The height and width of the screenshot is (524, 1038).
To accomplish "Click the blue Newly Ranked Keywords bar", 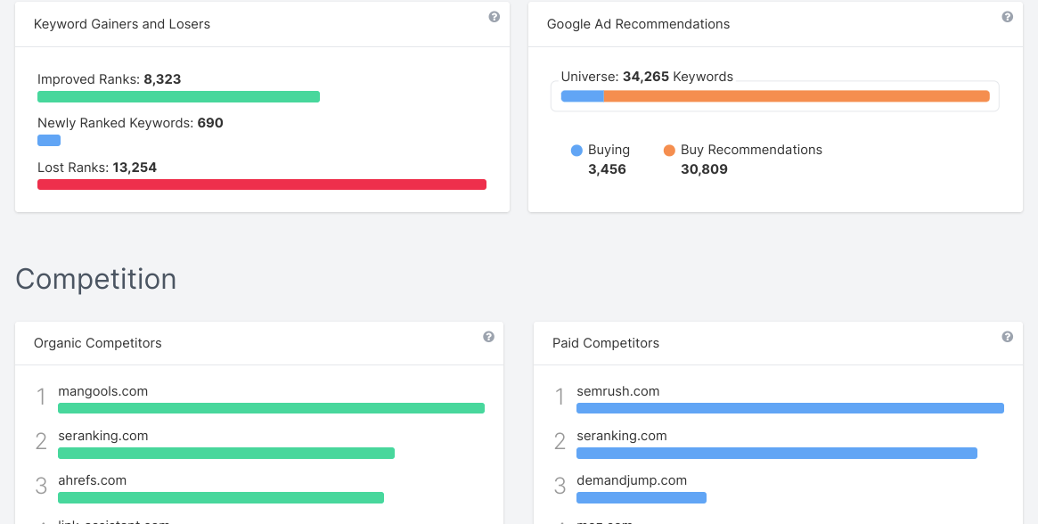I will tap(49, 141).
